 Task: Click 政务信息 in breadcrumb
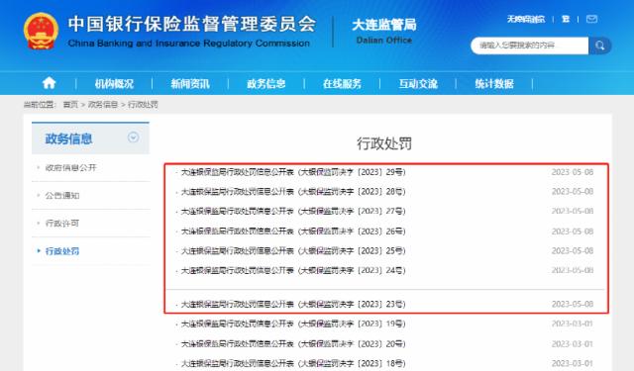103,105
